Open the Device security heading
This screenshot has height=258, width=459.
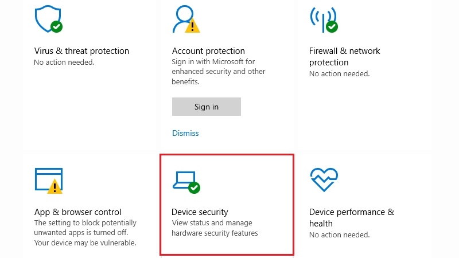pyautogui.click(x=200, y=212)
